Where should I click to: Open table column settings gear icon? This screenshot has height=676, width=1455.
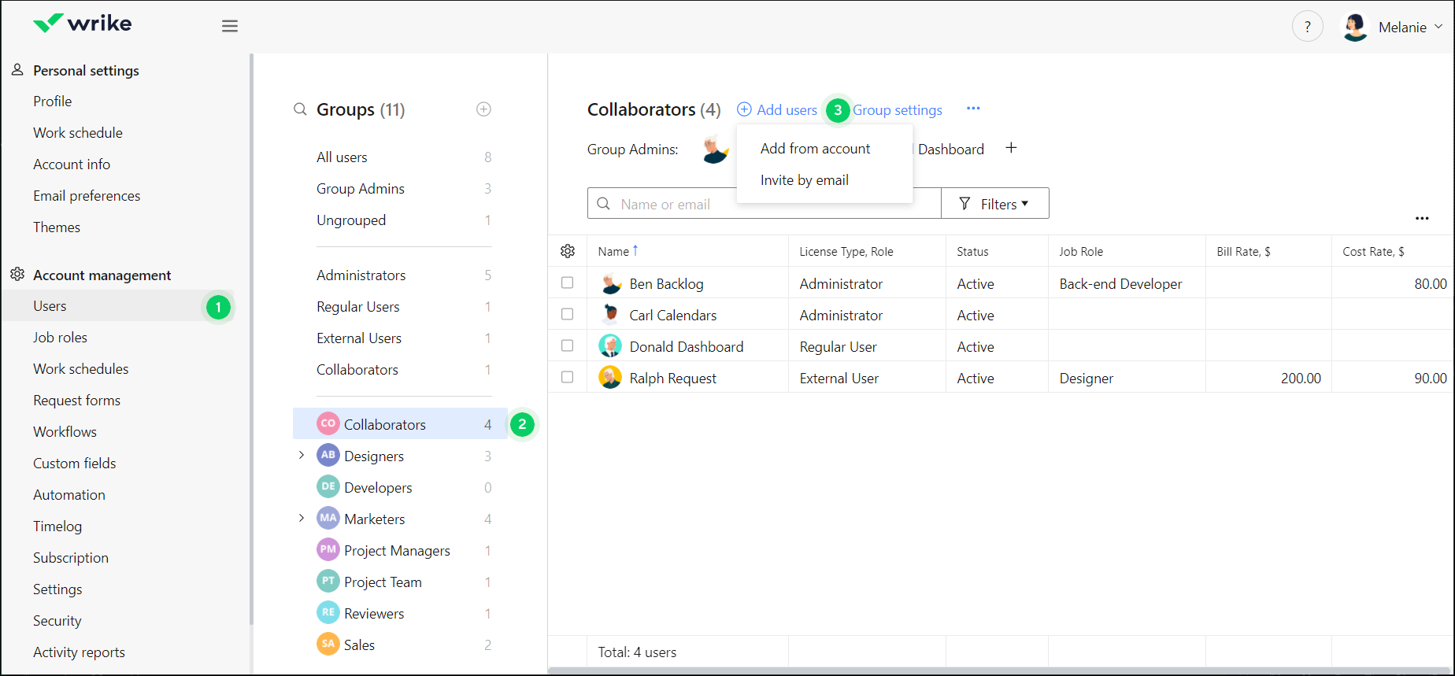(x=568, y=251)
